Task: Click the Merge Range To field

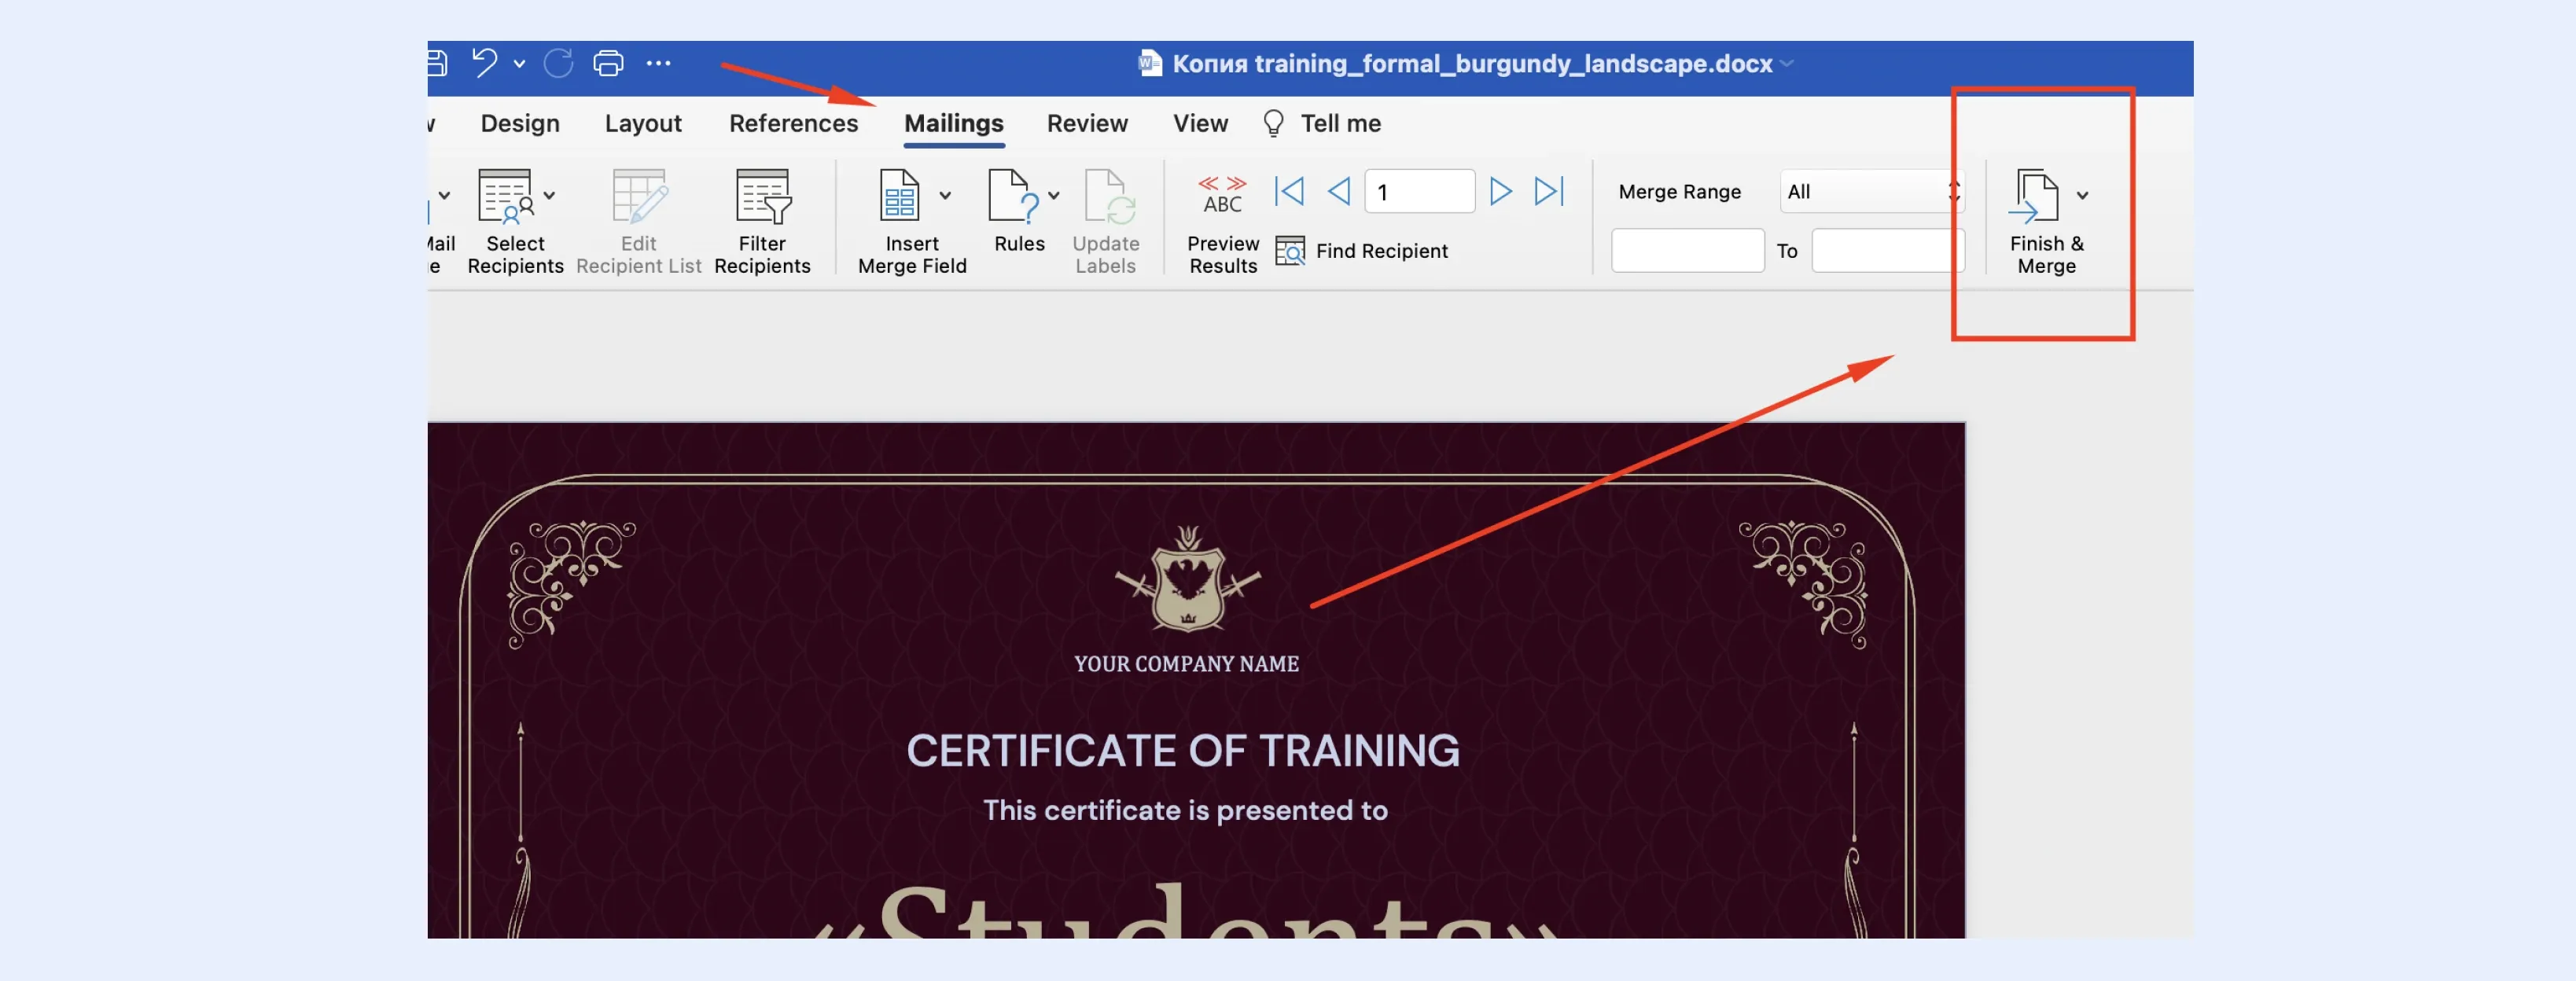Action: [1888, 250]
